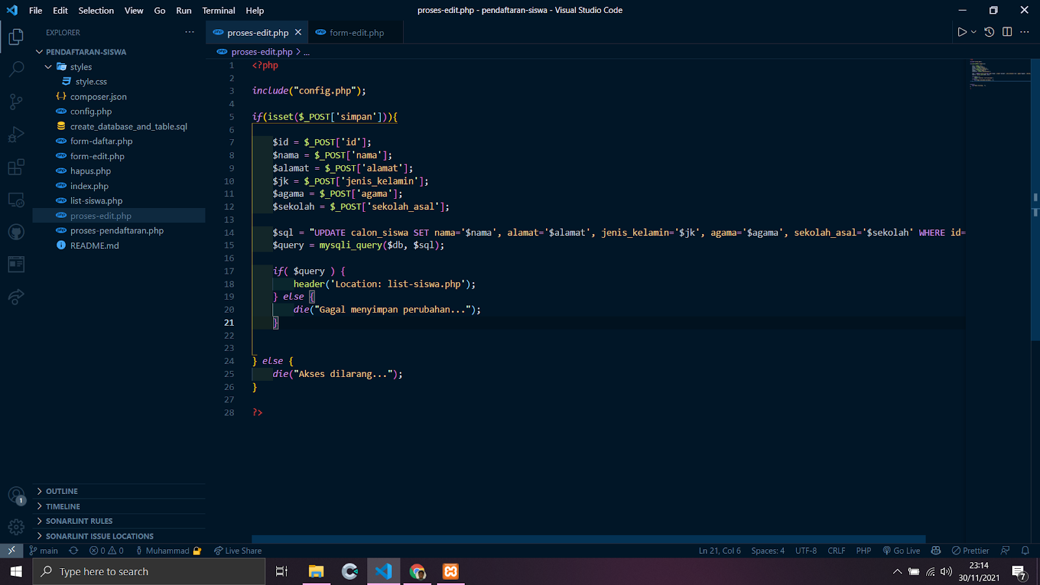This screenshot has width=1040, height=585.
Task: Toggle Go Live server
Action: tap(902, 551)
